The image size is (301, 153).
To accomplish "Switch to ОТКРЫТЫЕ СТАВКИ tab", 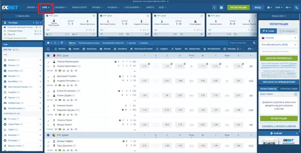I will click(289, 89).
